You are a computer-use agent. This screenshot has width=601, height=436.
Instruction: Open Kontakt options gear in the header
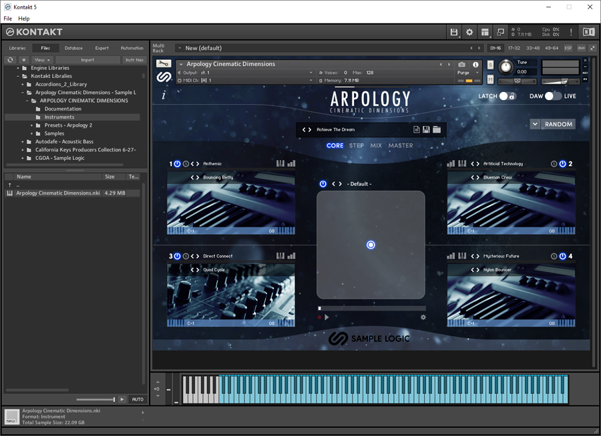(x=469, y=32)
